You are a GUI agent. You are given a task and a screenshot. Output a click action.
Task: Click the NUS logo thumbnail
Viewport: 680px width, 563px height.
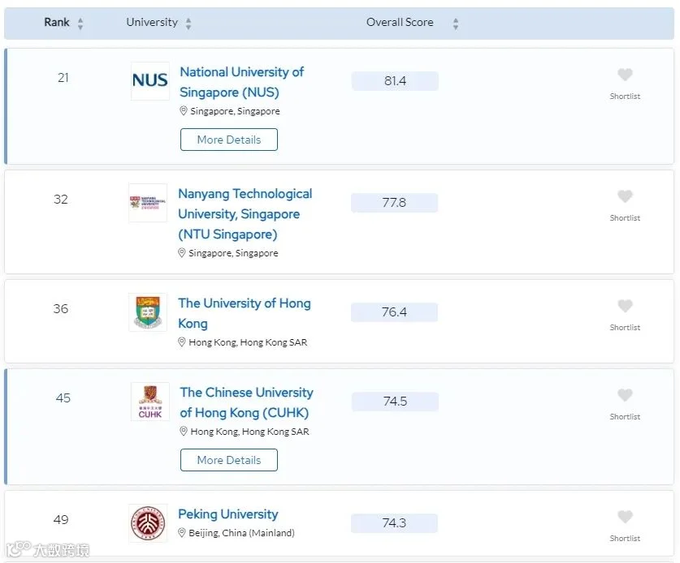(x=150, y=81)
